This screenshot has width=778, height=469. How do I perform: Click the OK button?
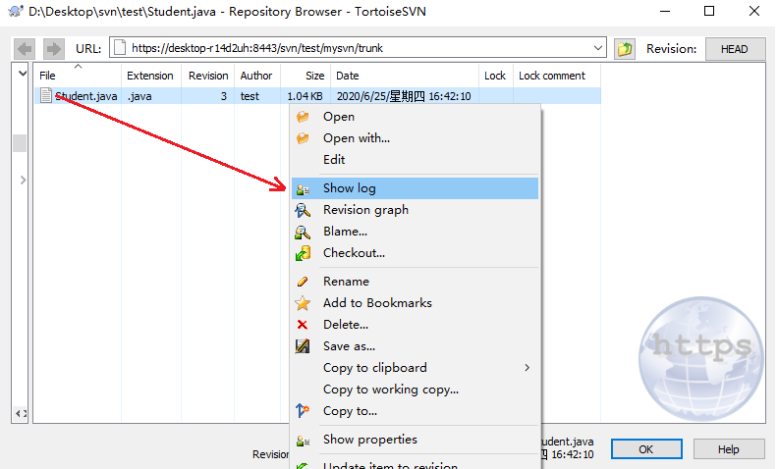pos(646,449)
